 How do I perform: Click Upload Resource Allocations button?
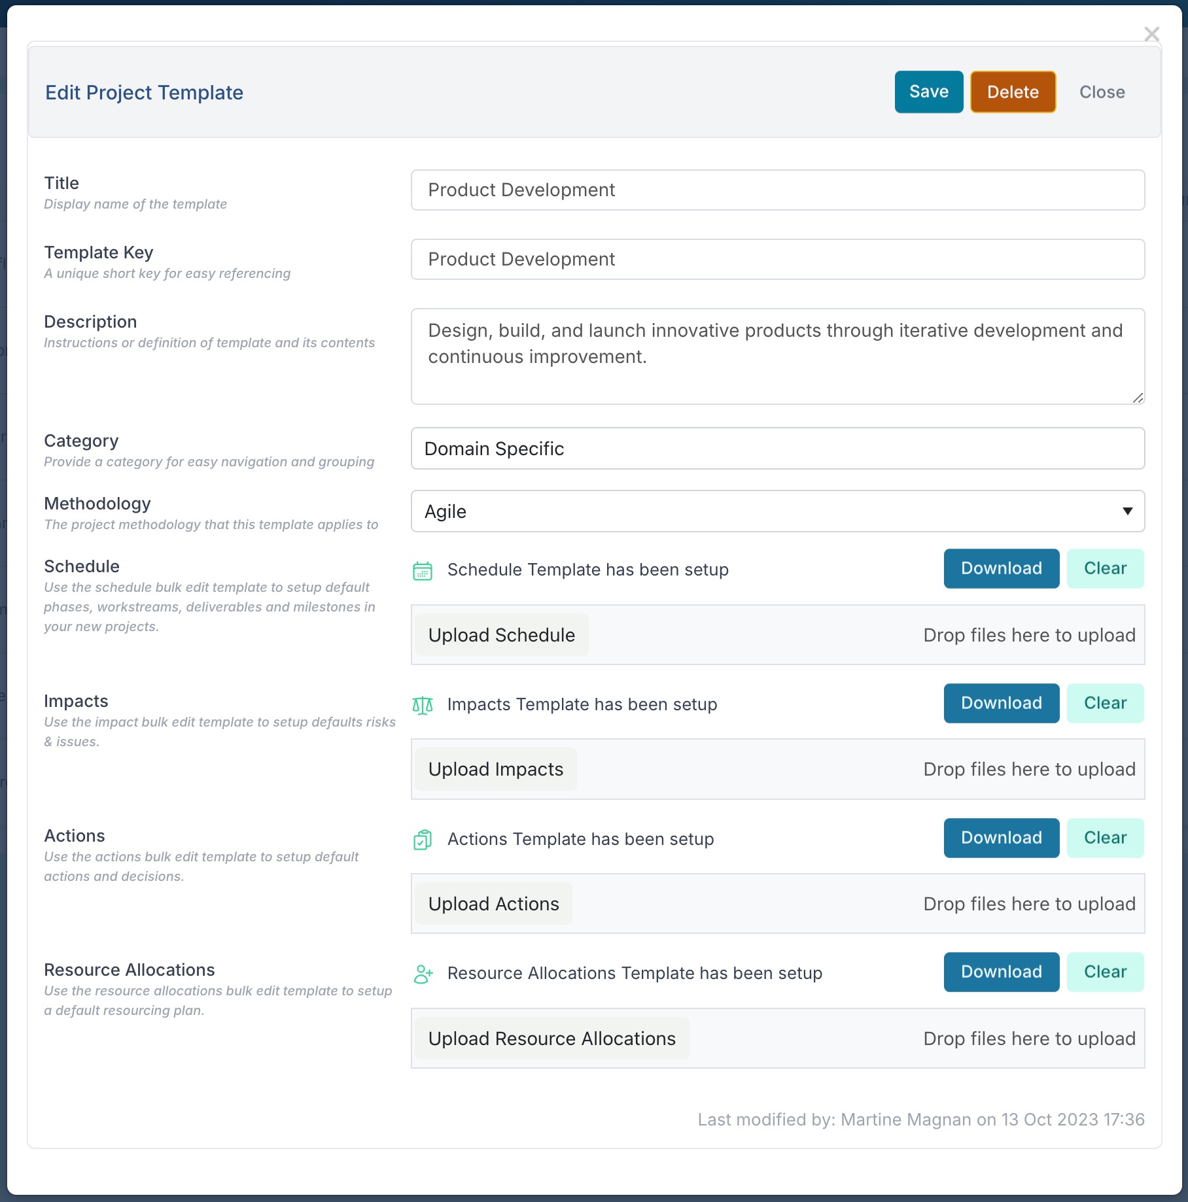point(552,1039)
